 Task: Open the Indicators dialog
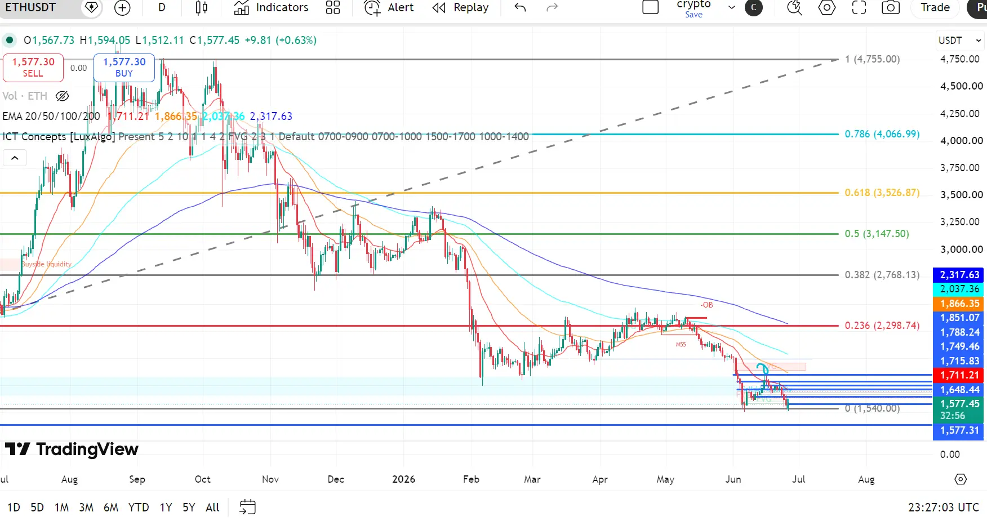click(x=272, y=7)
